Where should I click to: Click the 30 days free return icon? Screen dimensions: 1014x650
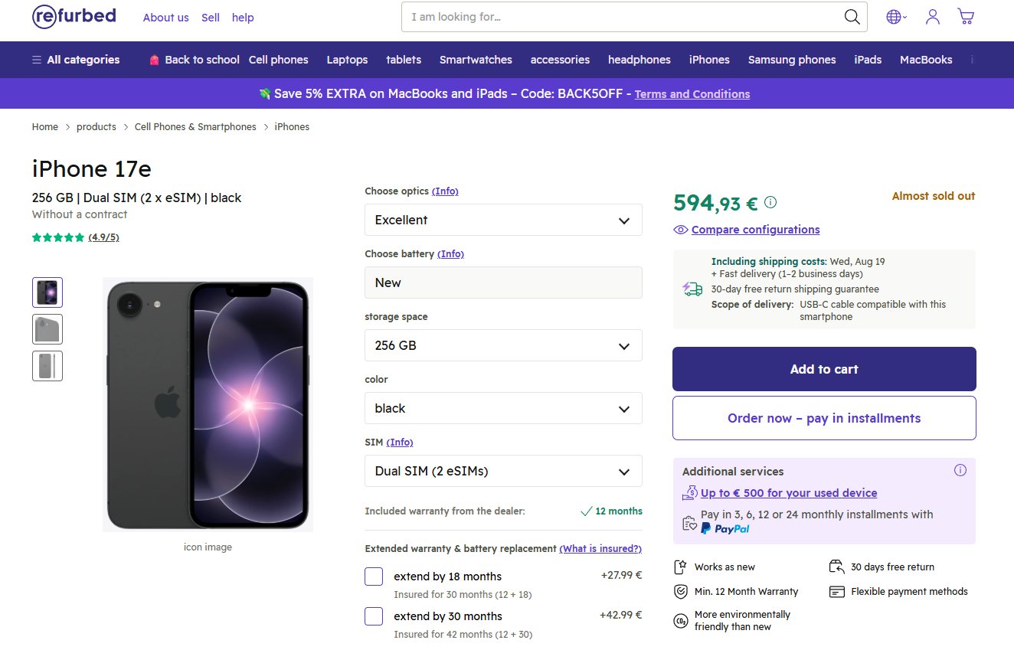(836, 567)
